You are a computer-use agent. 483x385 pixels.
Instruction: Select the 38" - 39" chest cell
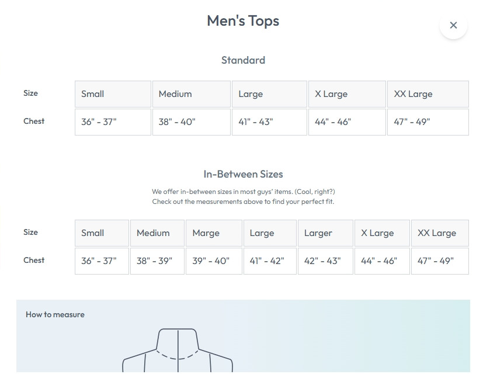(x=157, y=261)
